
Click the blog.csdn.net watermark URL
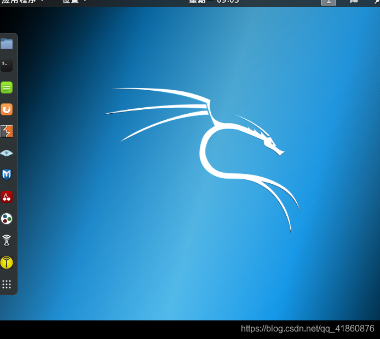point(308,329)
